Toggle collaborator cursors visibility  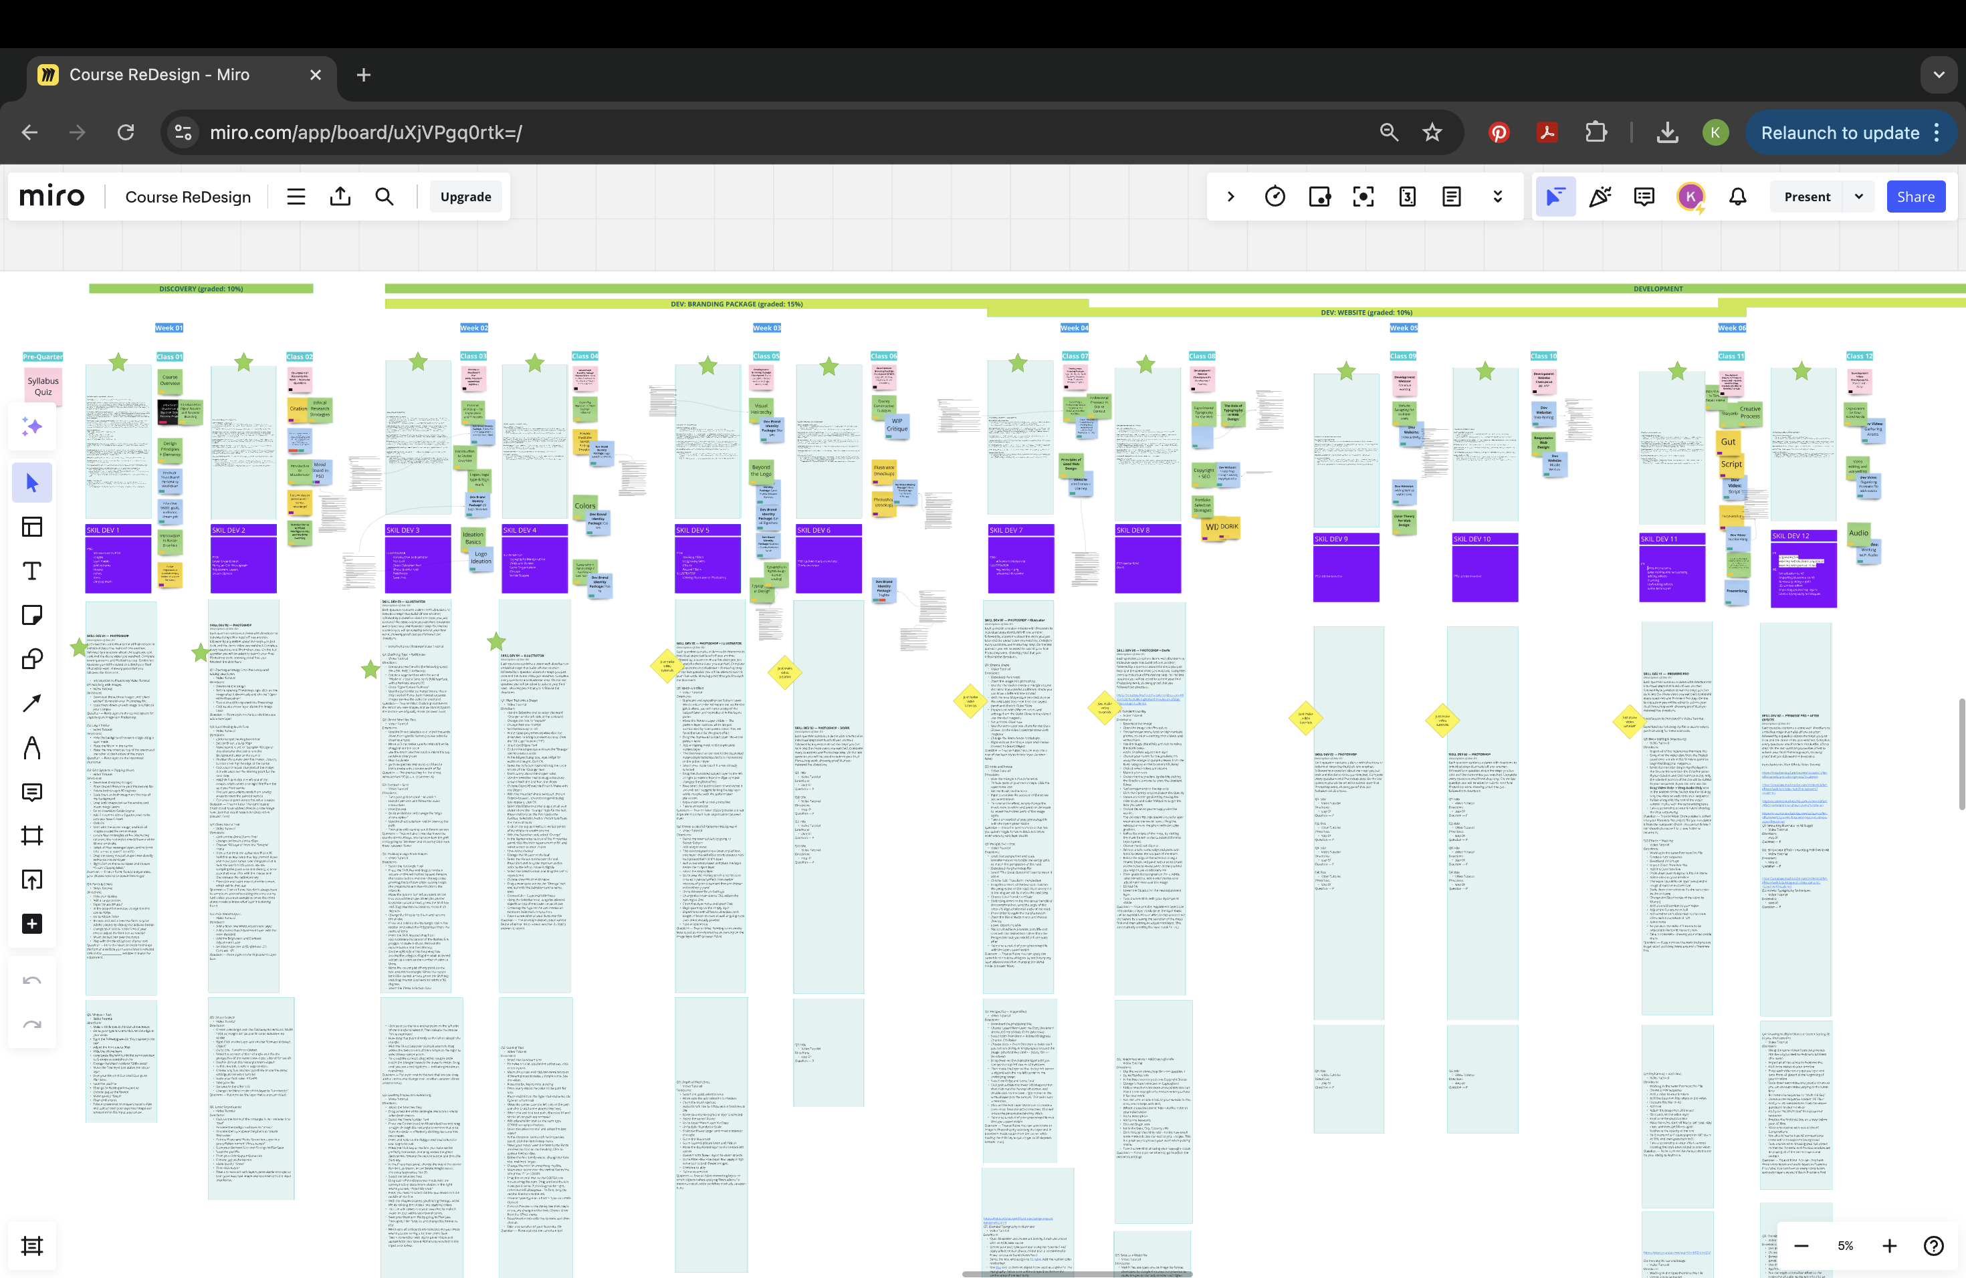tap(1555, 197)
